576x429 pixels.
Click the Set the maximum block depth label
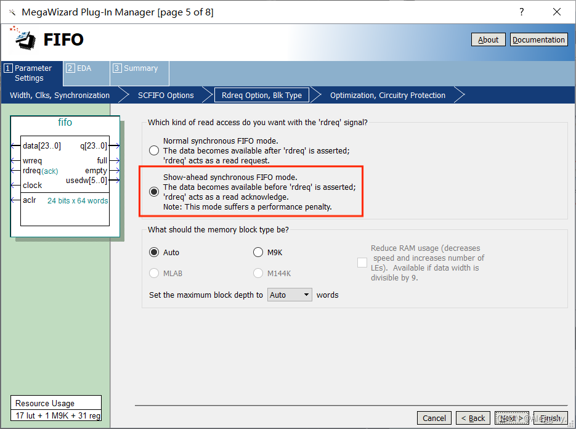[206, 295]
